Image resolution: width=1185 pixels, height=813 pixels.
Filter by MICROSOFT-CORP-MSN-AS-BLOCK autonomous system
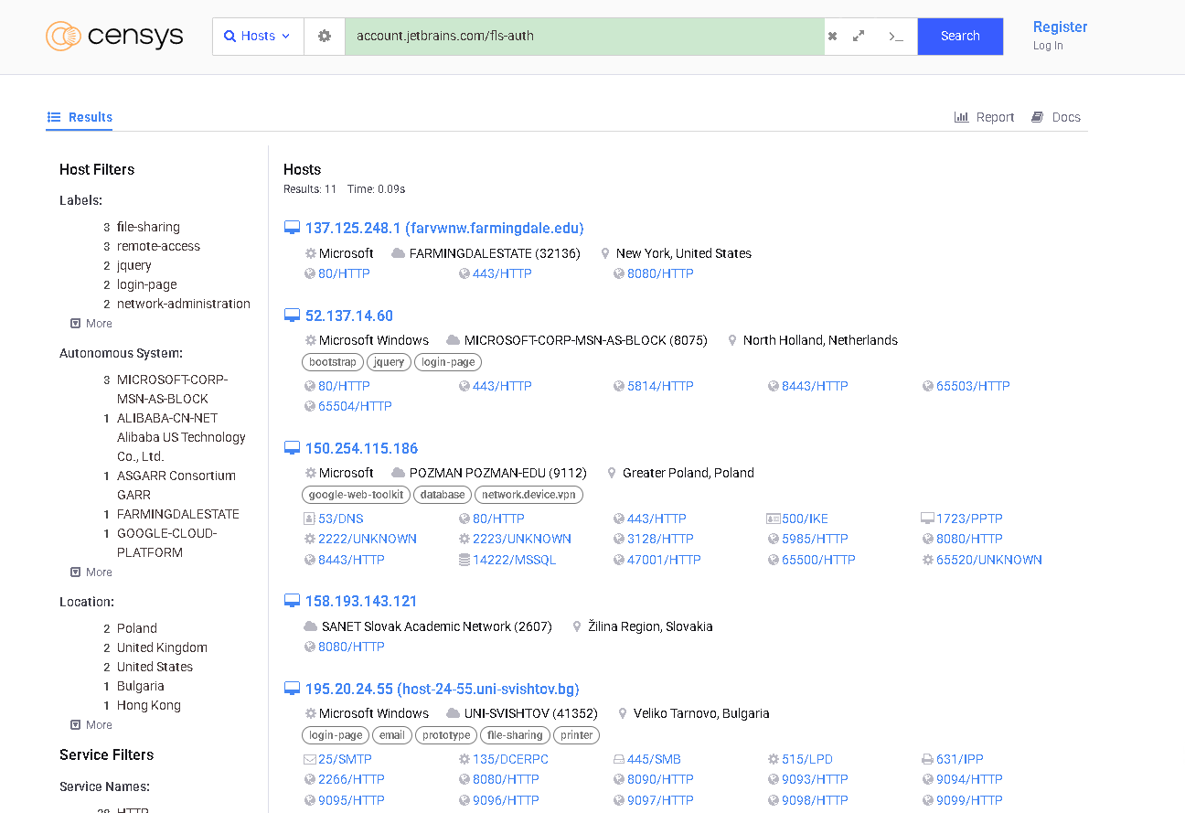173,389
